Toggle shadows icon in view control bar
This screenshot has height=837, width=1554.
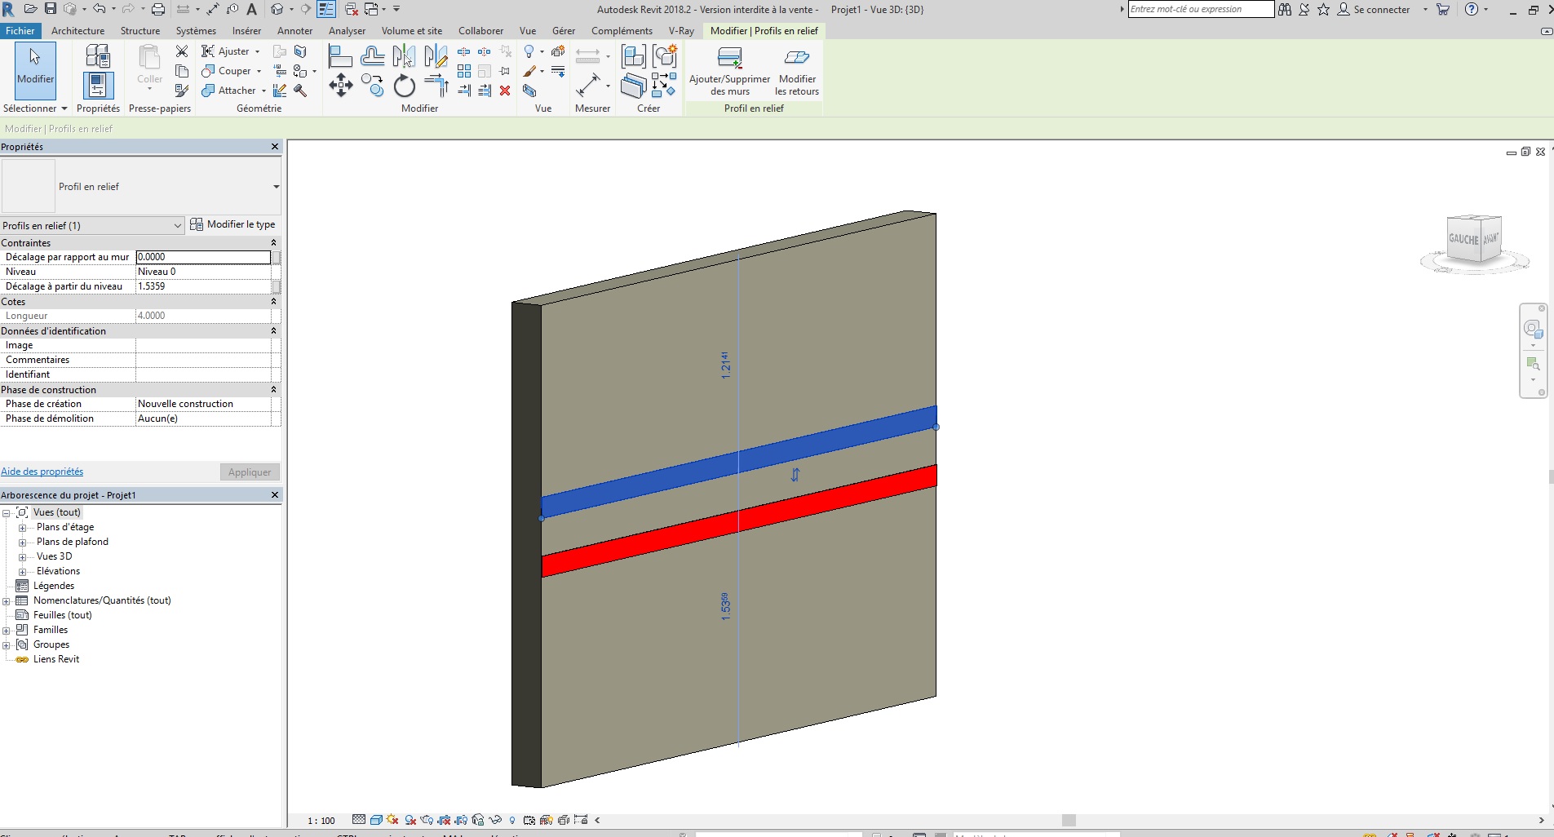tap(410, 820)
